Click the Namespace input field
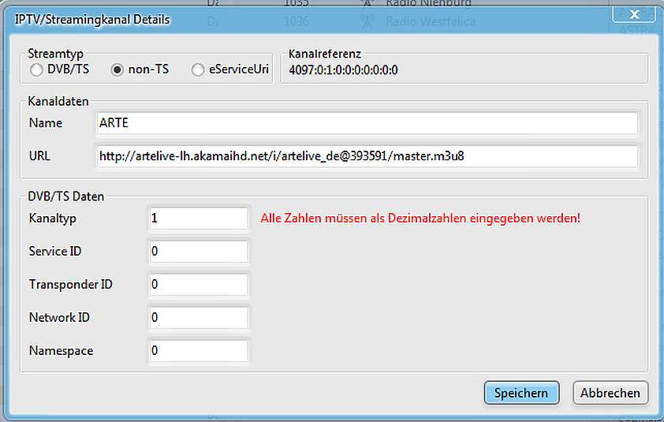The height and width of the screenshot is (422, 664). [x=199, y=350]
